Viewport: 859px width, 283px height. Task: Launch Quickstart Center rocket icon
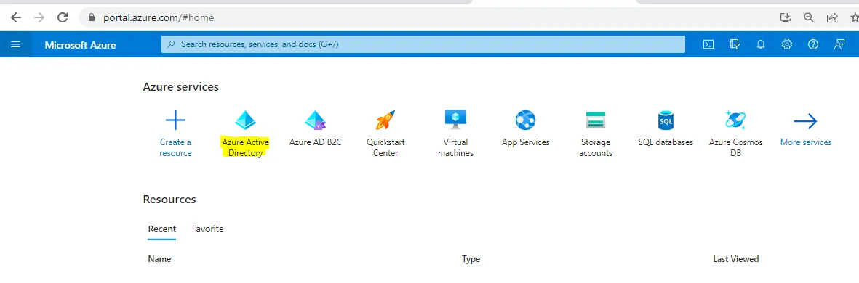tap(385, 120)
